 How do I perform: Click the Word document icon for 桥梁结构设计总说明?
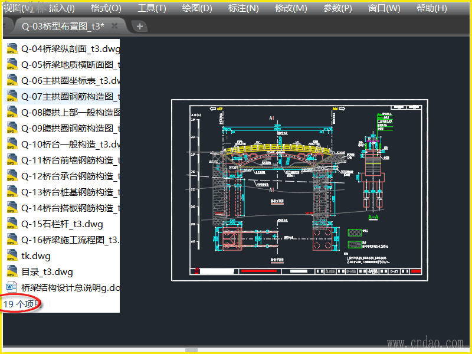pyautogui.click(x=11, y=287)
